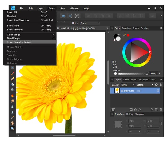Swap foreground and background colors arrow
This screenshot has width=168, height=142.
tap(119, 35)
